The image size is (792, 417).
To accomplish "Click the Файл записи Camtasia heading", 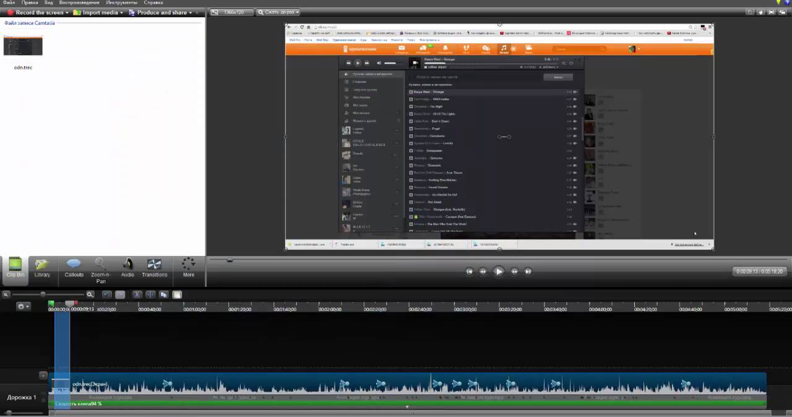I will click(x=30, y=23).
